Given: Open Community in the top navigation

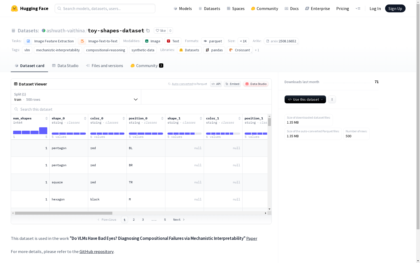Looking at the screenshot, I should tap(265, 8).
